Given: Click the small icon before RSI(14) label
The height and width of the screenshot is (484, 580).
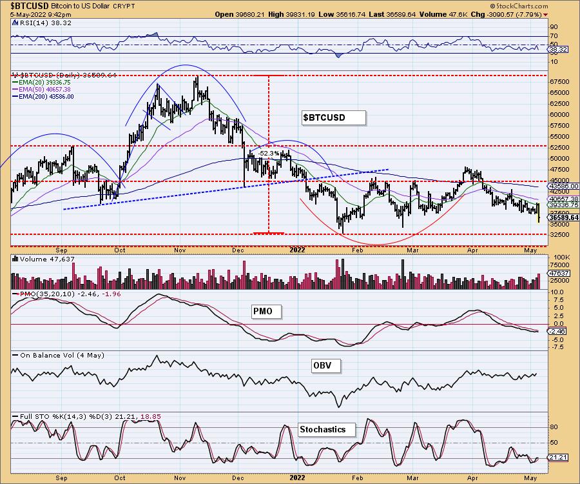Looking at the screenshot, I should click(15, 23).
